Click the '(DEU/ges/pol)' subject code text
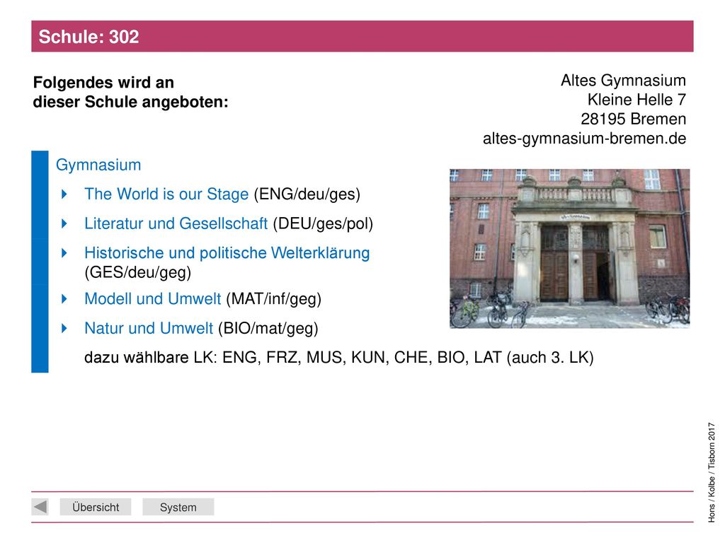This screenshot has width=725, height=543. pyautogui.click(x=323, y=224)
